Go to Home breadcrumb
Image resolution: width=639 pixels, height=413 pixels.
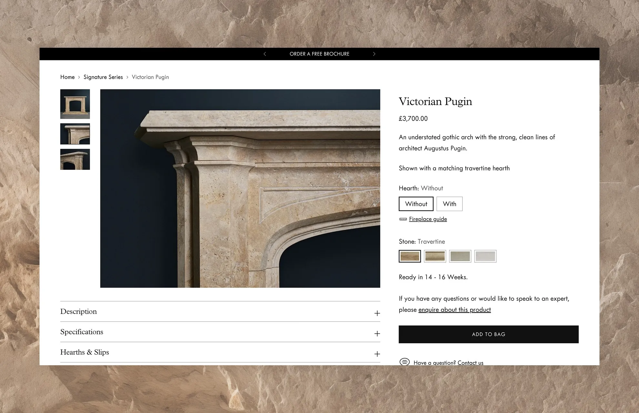[x=67, y=77]
